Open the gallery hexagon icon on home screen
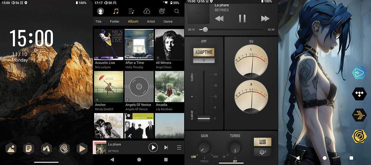This screenshot has height=165, width=371. [11, 149]
